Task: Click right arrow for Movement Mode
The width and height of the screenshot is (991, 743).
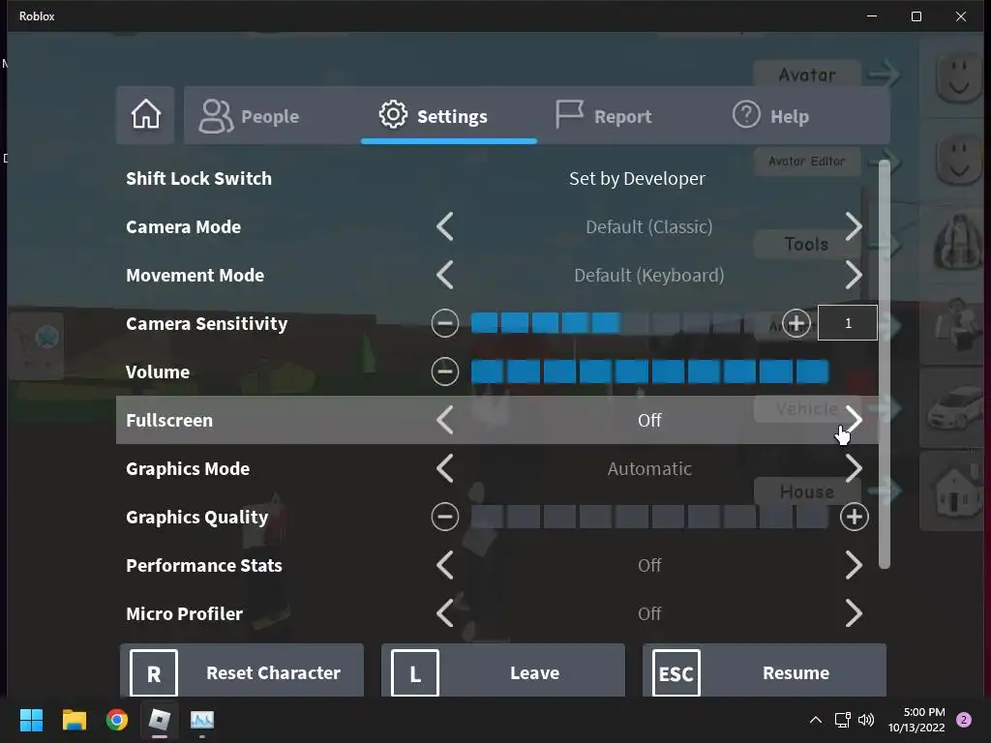Action: (x=854, y=276)
